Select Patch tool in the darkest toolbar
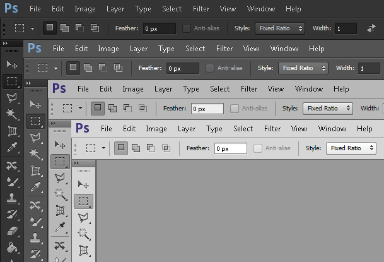This screenshot has width=384, height=262. 12,165
